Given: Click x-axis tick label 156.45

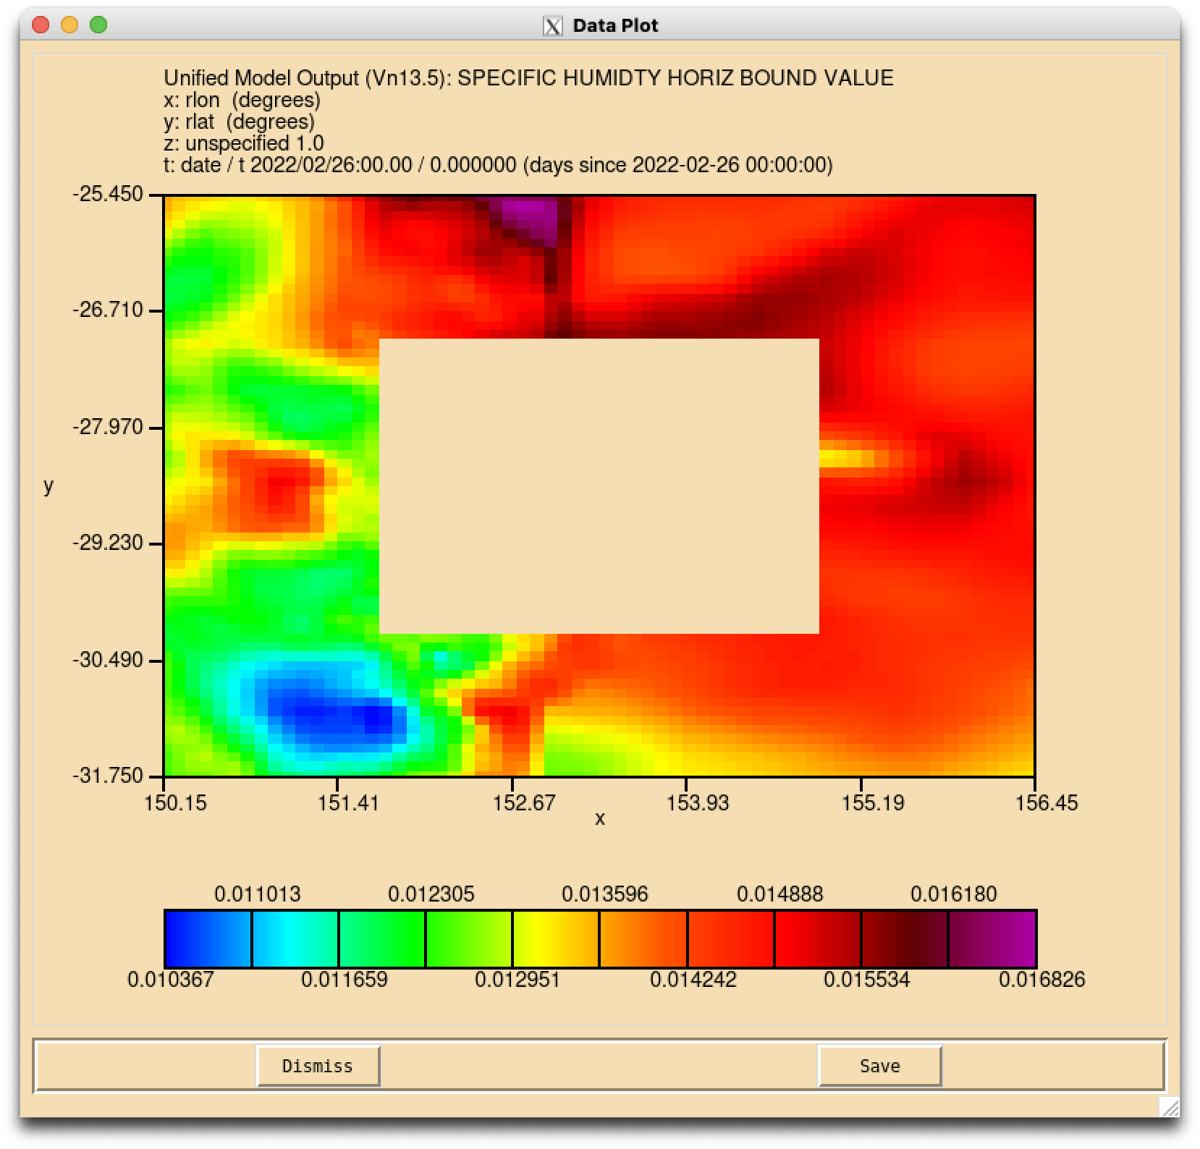Looking at the screenshot, I should (x=1047, y=802).
